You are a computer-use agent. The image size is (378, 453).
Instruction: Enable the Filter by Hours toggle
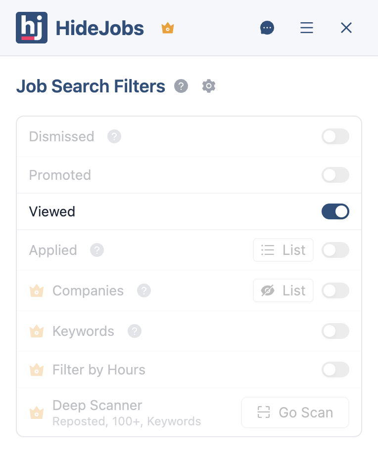[335, 370]
